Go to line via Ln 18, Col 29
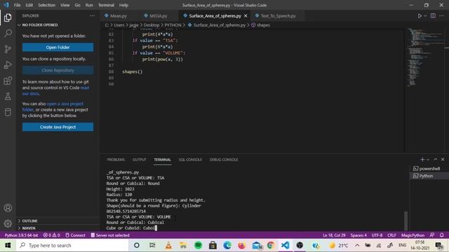Image resolution: width=449 pixels, height=252 pixels. (334, 235)
